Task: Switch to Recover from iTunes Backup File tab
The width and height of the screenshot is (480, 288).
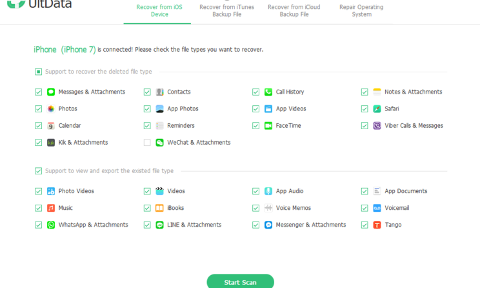Action: pyautogui.click(x=226, y=10)
